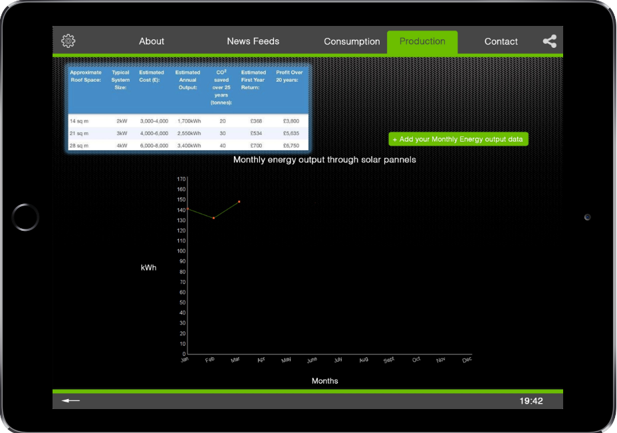
Task: Switch to the News Feeds tab
Action: click(253, 41)
